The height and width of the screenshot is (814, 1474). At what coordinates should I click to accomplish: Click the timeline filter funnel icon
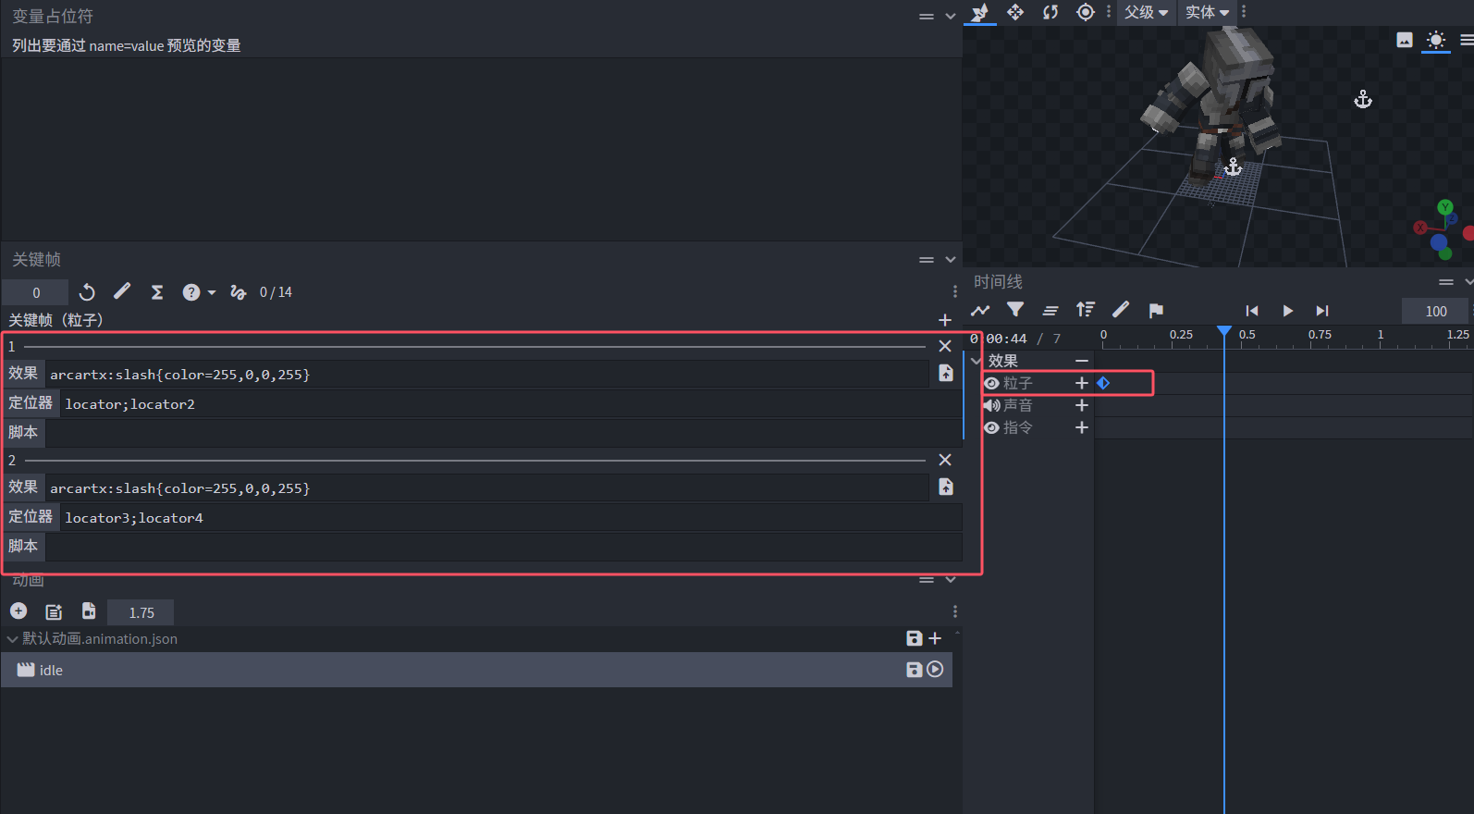point(1015,310)
